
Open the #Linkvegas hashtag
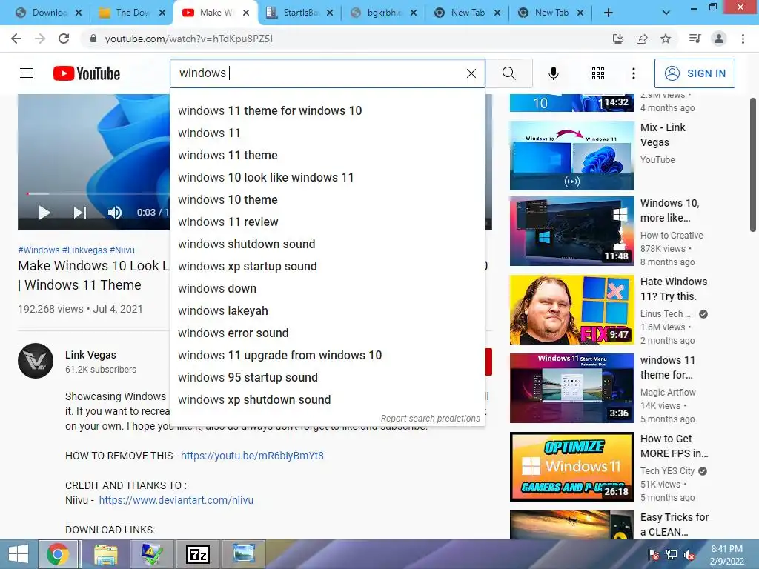point(84,250)
